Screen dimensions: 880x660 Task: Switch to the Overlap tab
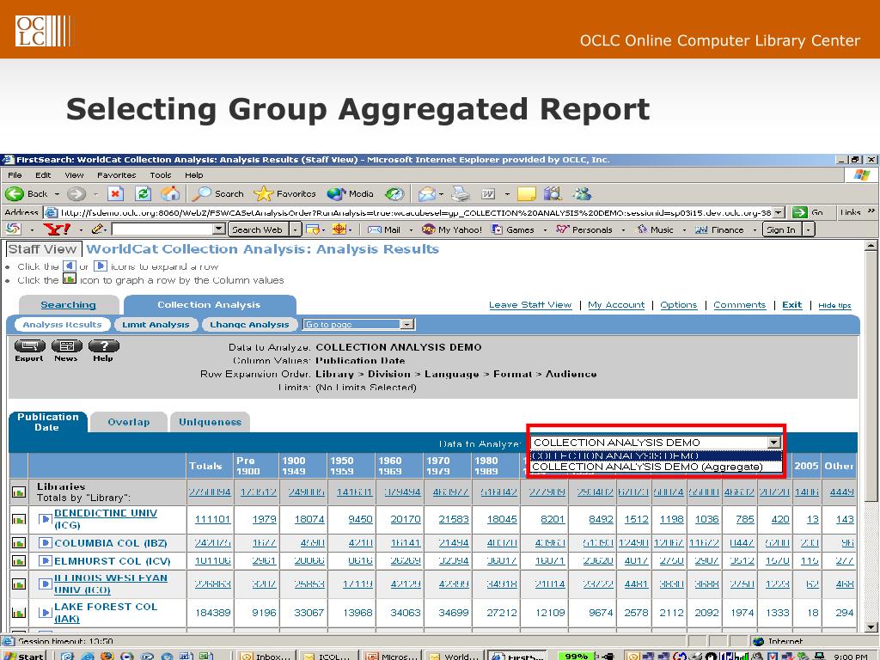[129, 422]
